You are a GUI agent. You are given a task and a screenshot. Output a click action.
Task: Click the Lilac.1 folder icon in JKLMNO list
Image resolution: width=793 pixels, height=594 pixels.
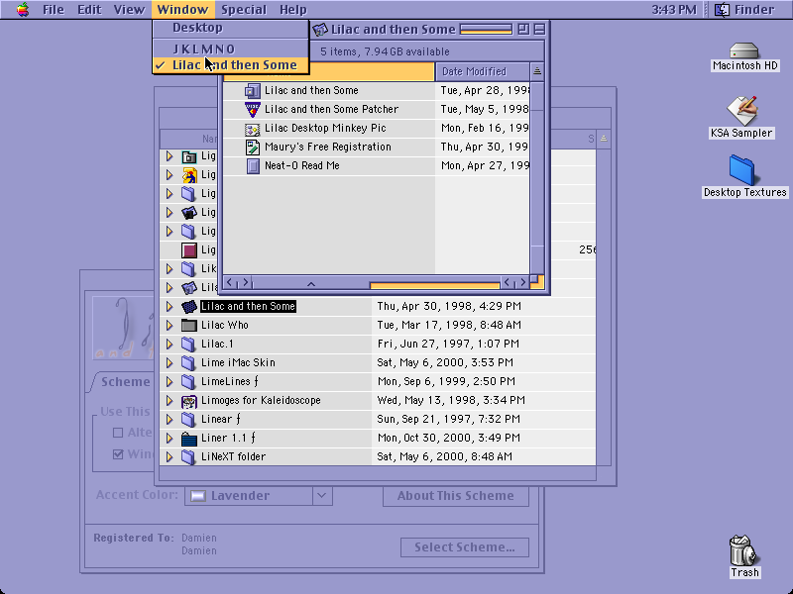tap(188, 345)
